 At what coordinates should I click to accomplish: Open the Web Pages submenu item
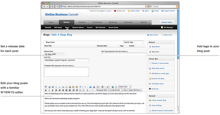(x=58, y=27)
